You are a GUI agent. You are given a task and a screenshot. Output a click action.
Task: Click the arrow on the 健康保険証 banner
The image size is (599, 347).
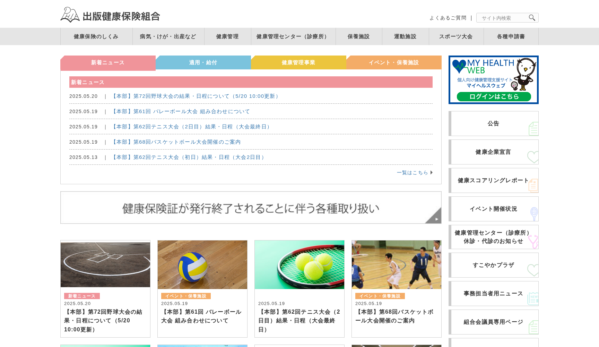(436, 219)
